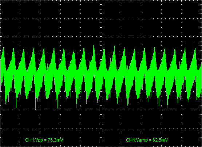The width and height of the screenshot is (202, 147).
Task: Click the deepest negative spike right of center
Action: (x=167, y=108)
